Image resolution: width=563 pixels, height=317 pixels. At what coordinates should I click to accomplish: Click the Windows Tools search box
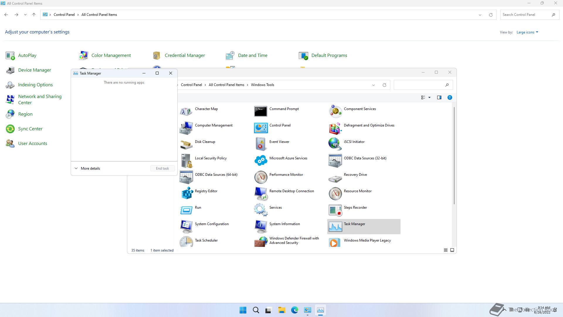423,85
